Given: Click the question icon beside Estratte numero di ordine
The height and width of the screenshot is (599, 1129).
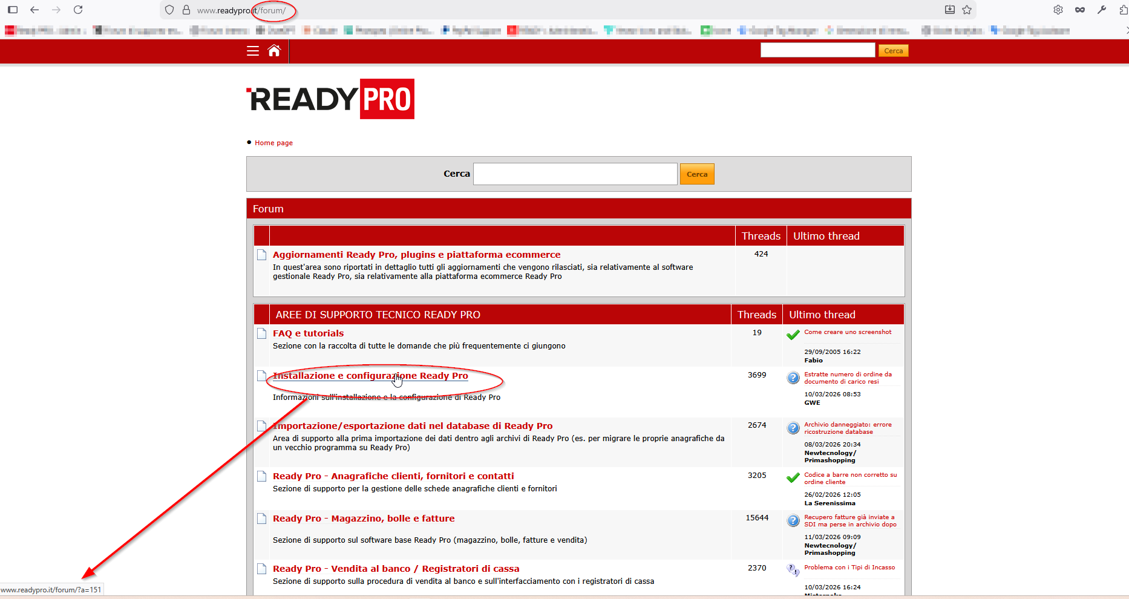Looking at the screenshot, I should 793,378.
